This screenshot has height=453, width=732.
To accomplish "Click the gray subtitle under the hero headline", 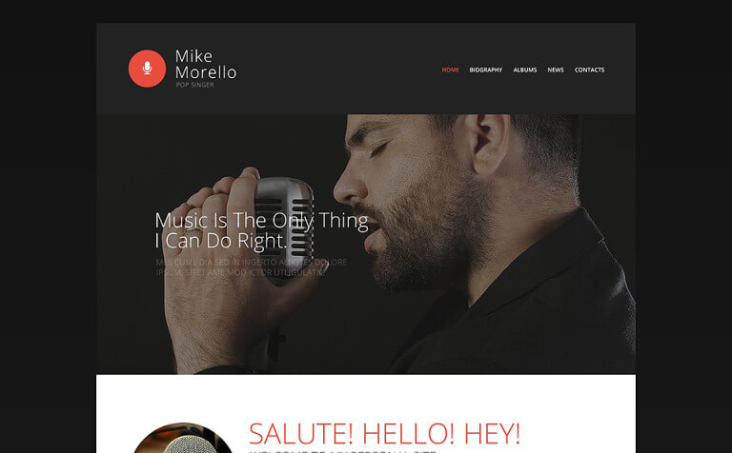I will 252,267.
